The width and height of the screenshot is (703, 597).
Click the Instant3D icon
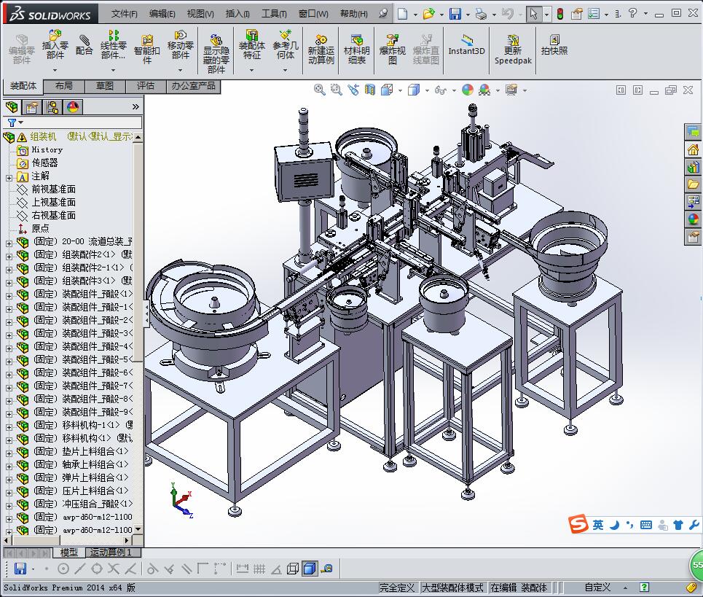click(466, 45)
